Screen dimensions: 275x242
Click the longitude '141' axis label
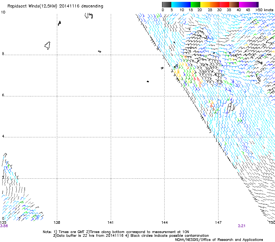click(x=110, y=223)
